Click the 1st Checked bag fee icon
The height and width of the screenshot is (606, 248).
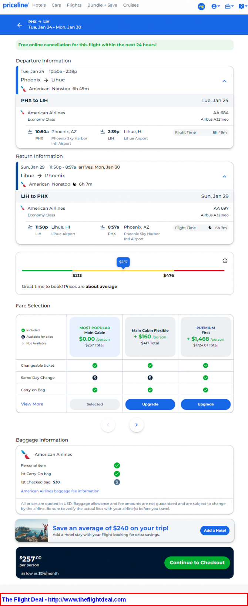click(117, 482)
